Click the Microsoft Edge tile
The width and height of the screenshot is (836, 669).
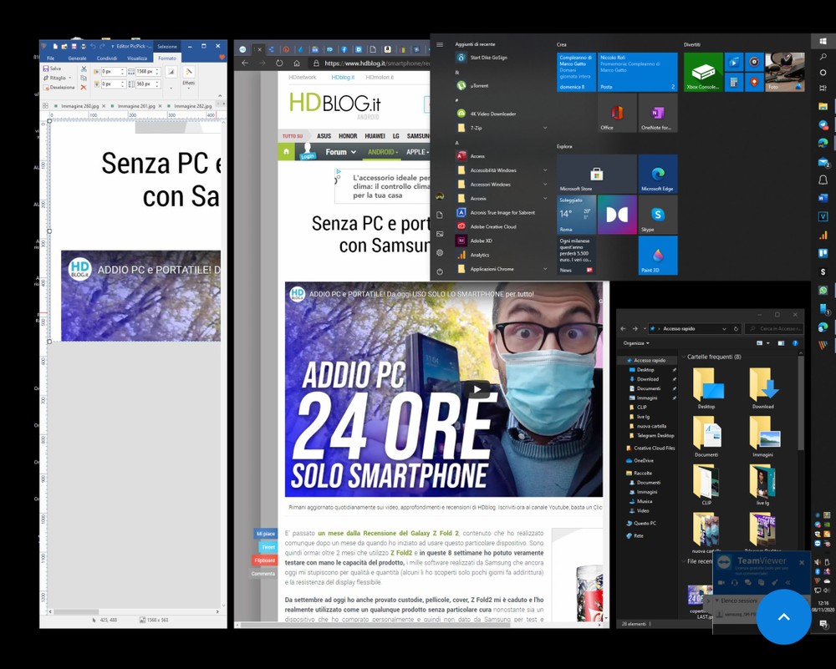coord(657,174)
